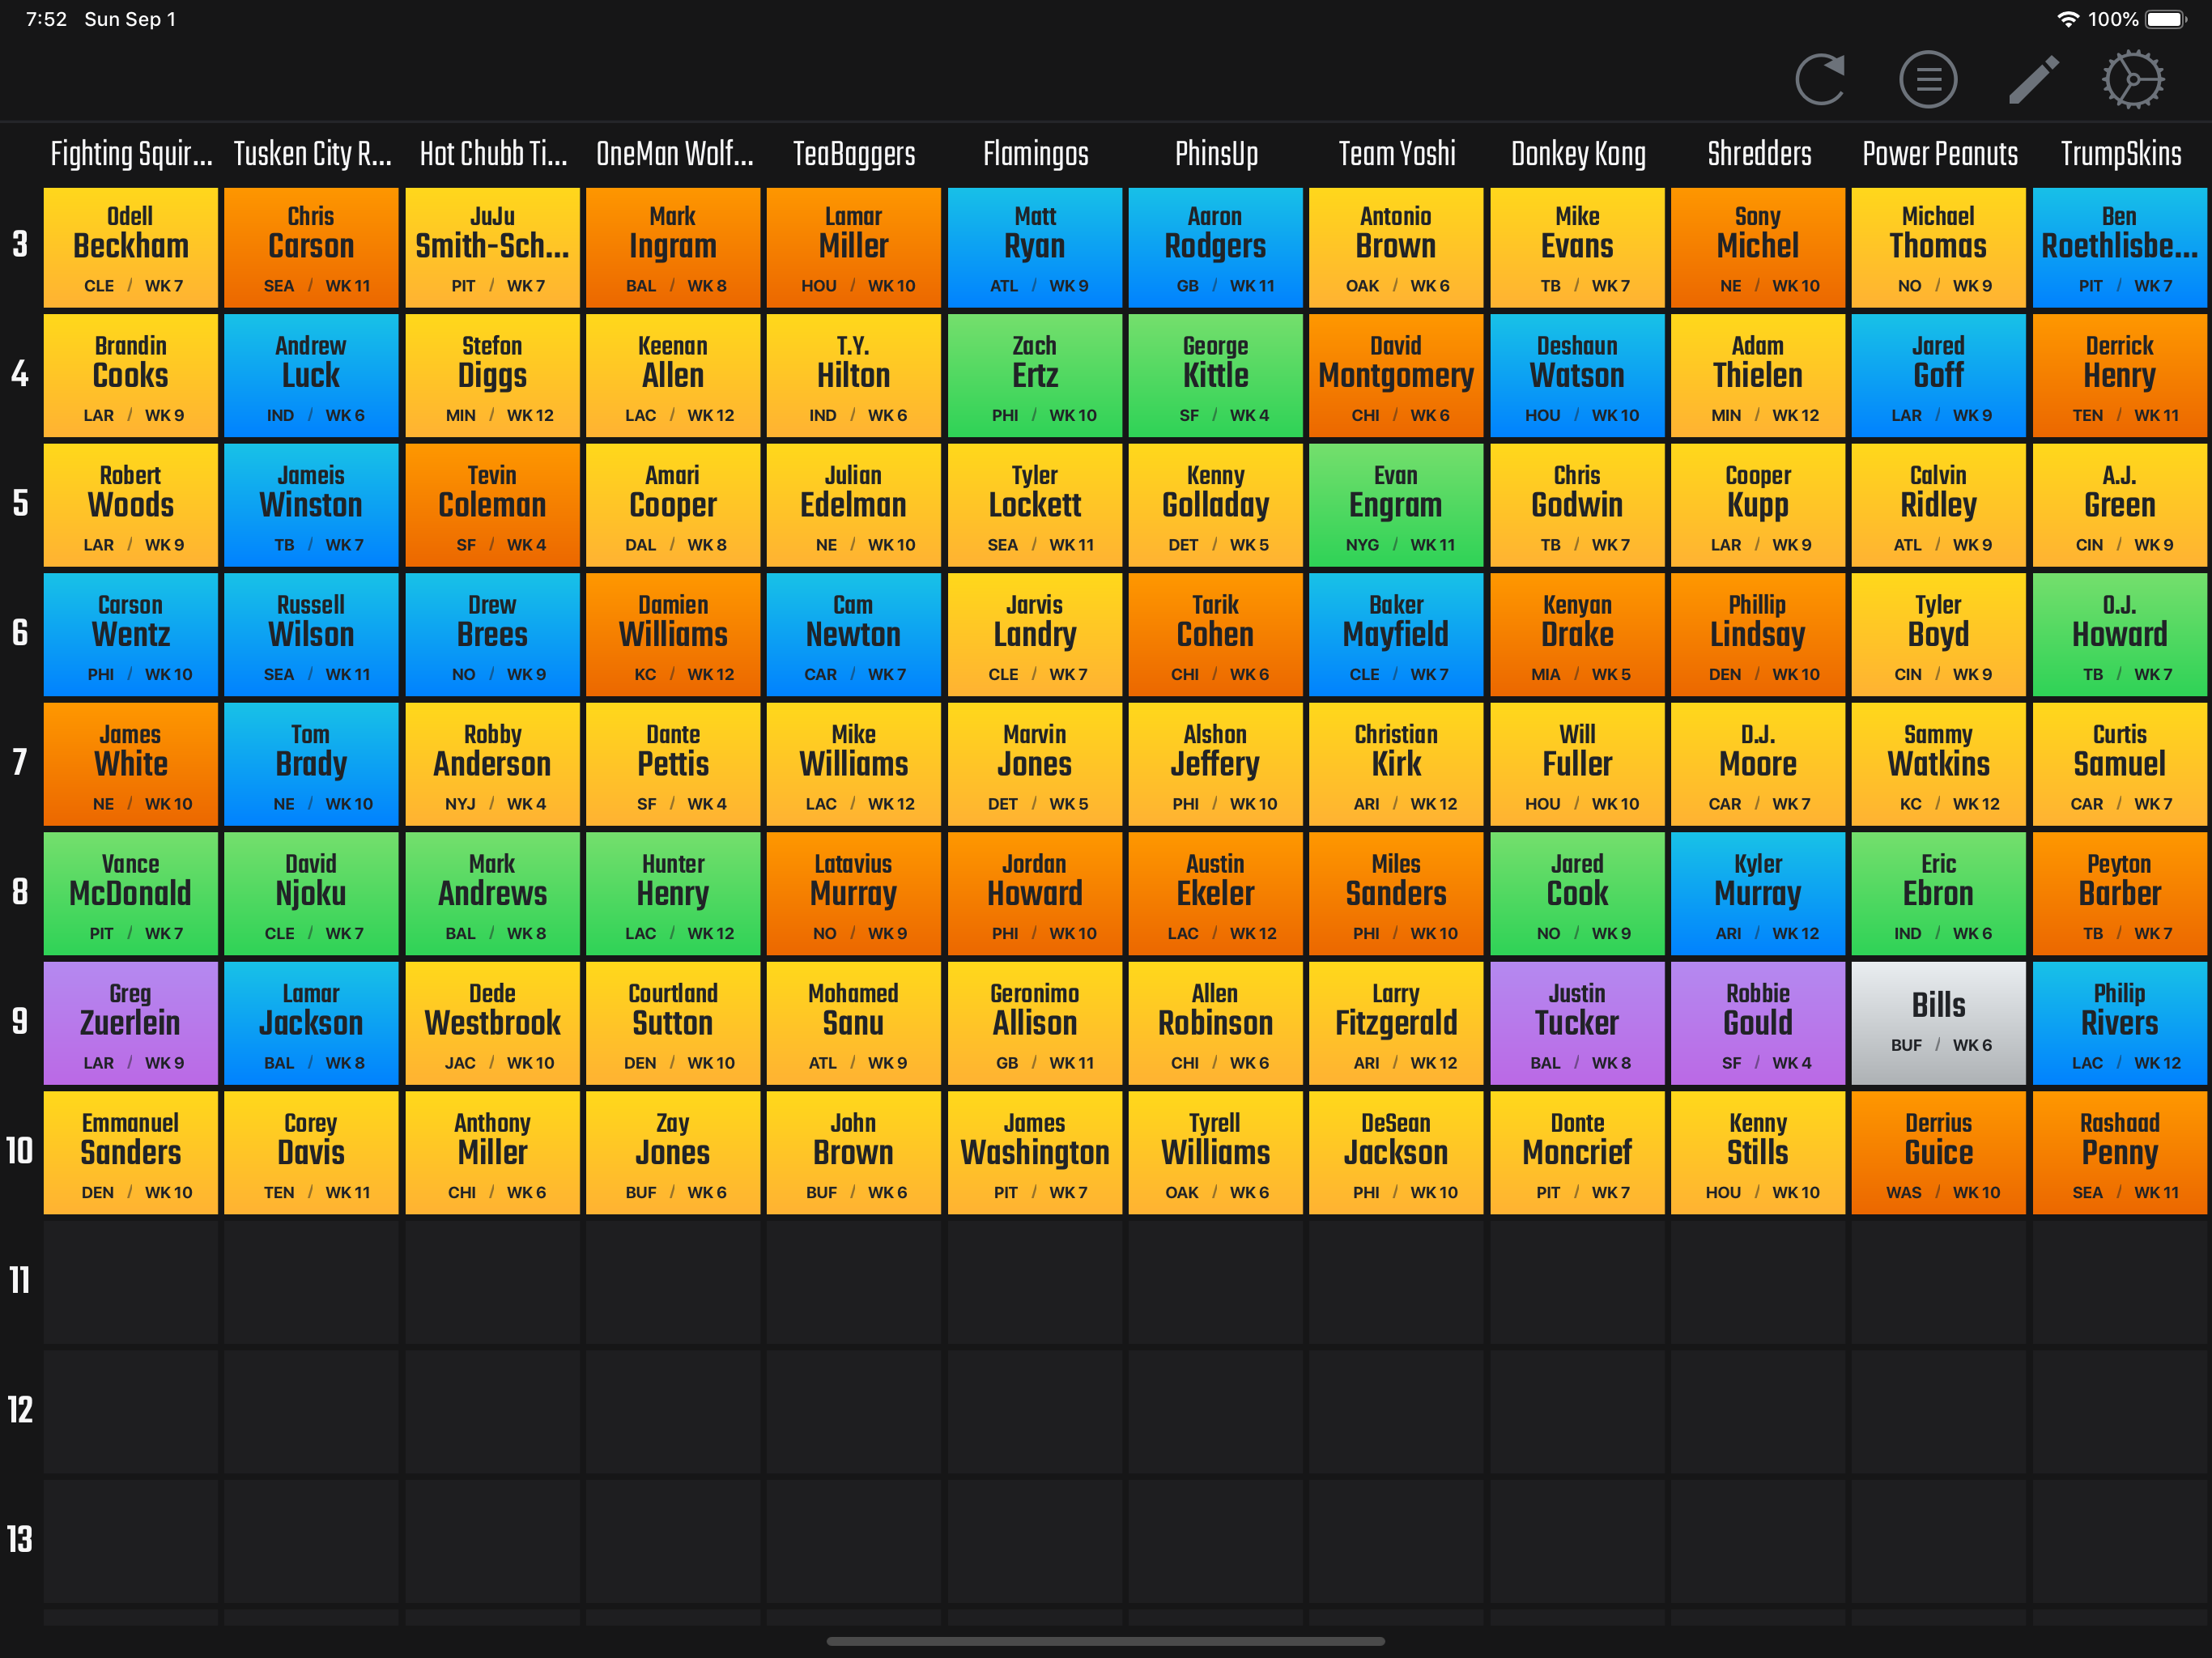This screenshot has width=2212, height=1658.
Task: Tap the home indicator bar
Action: [1106, 1641]
